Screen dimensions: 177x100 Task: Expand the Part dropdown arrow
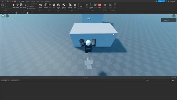click(x=50, y=9)
